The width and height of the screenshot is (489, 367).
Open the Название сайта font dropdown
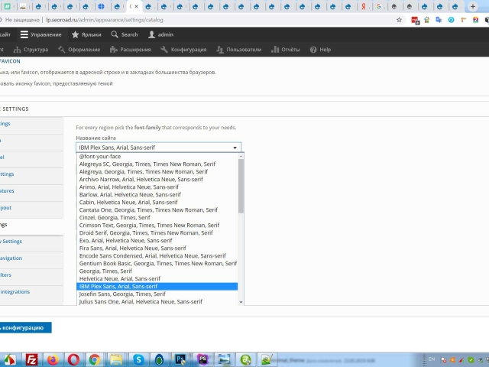pyautogui.click(x=158, y=147)
